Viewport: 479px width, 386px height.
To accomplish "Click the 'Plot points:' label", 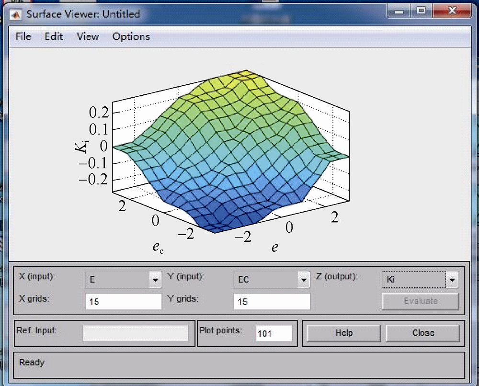I will (x=220, y=330).
